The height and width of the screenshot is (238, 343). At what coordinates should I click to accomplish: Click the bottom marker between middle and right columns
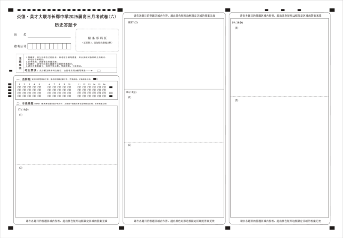point(226,229)
